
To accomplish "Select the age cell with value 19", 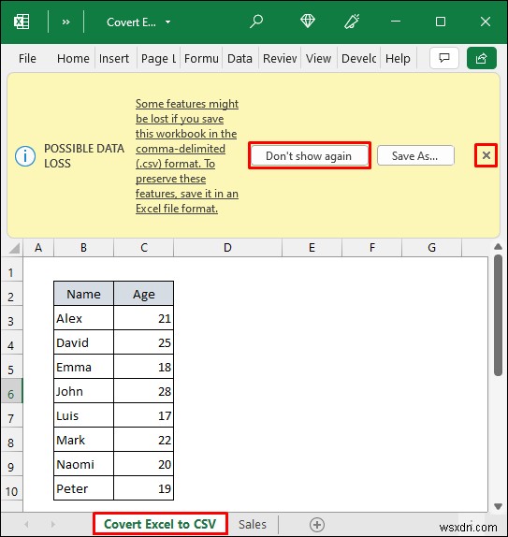I will [x=144, y=488].
